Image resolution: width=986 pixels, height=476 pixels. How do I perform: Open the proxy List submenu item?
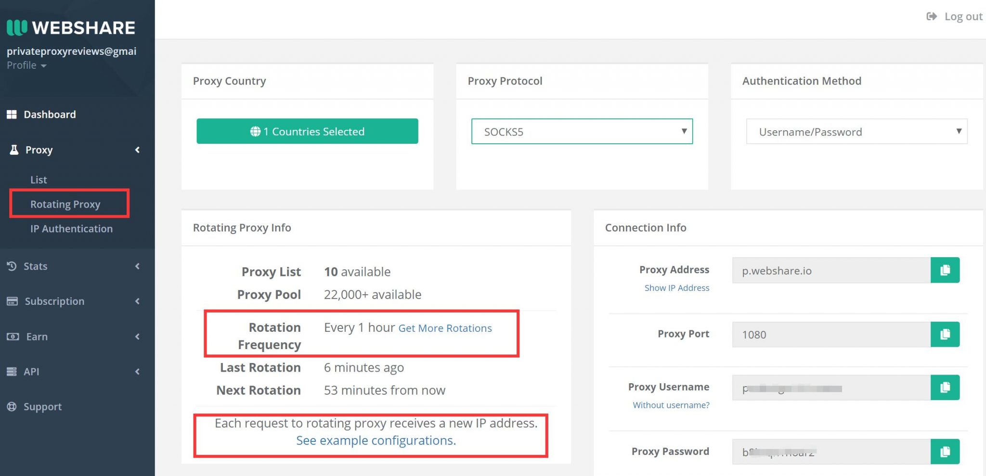tap(39, 180)
